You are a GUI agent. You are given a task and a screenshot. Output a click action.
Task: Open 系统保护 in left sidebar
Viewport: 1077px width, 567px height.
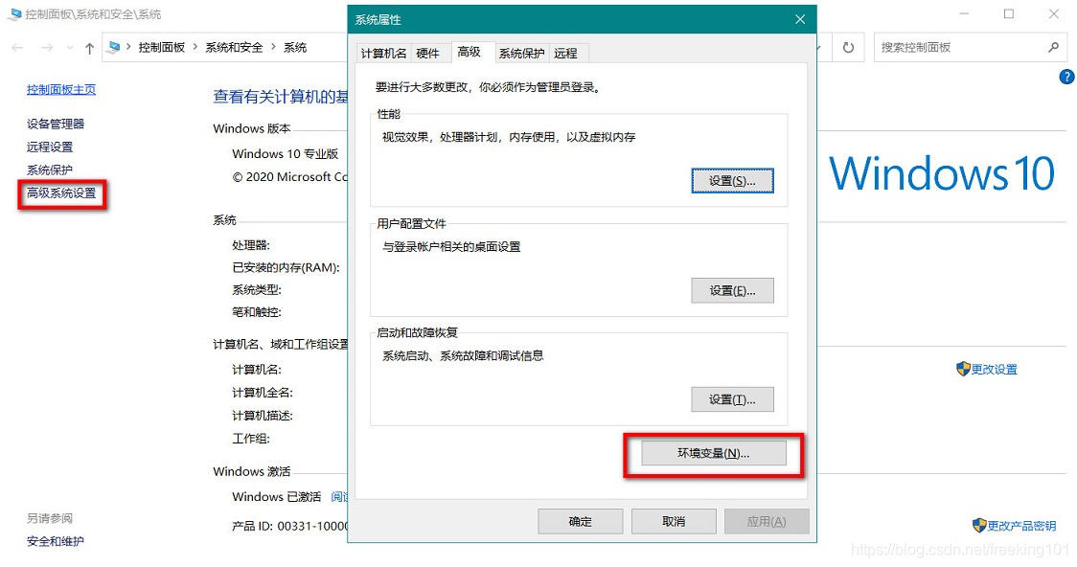click(x=50, y=170)
